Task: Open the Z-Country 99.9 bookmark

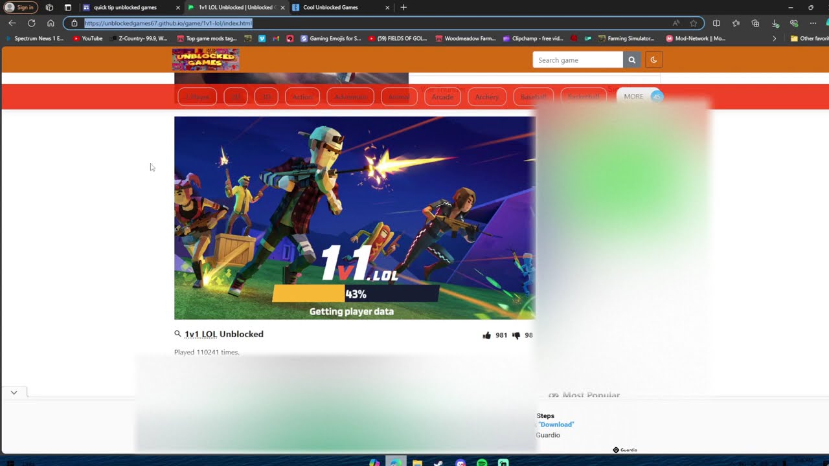Action: pos(139,38)
